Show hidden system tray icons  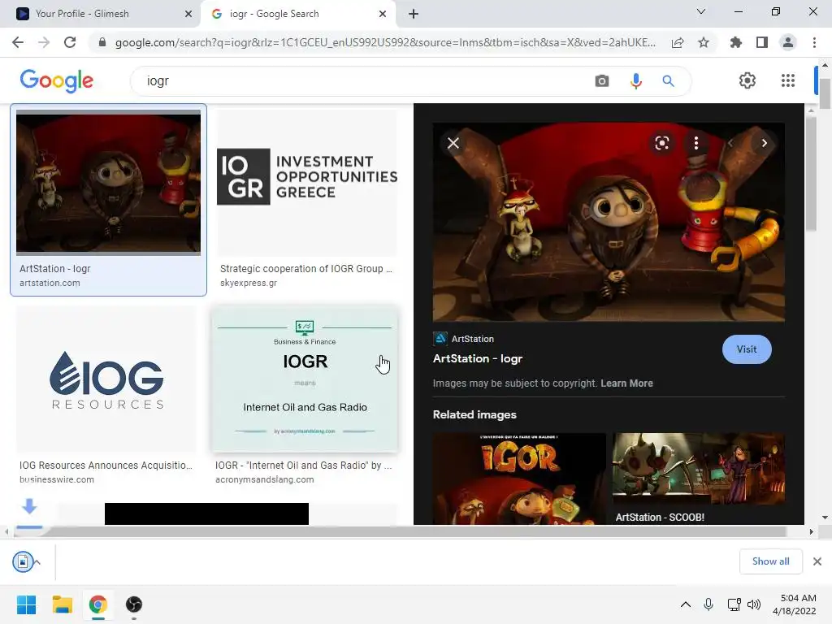pos(685,604)
